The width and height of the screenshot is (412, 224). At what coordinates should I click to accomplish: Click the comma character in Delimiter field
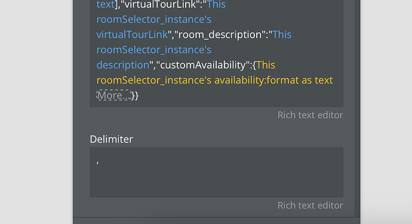pyautogui.click(x=97, y=162)
